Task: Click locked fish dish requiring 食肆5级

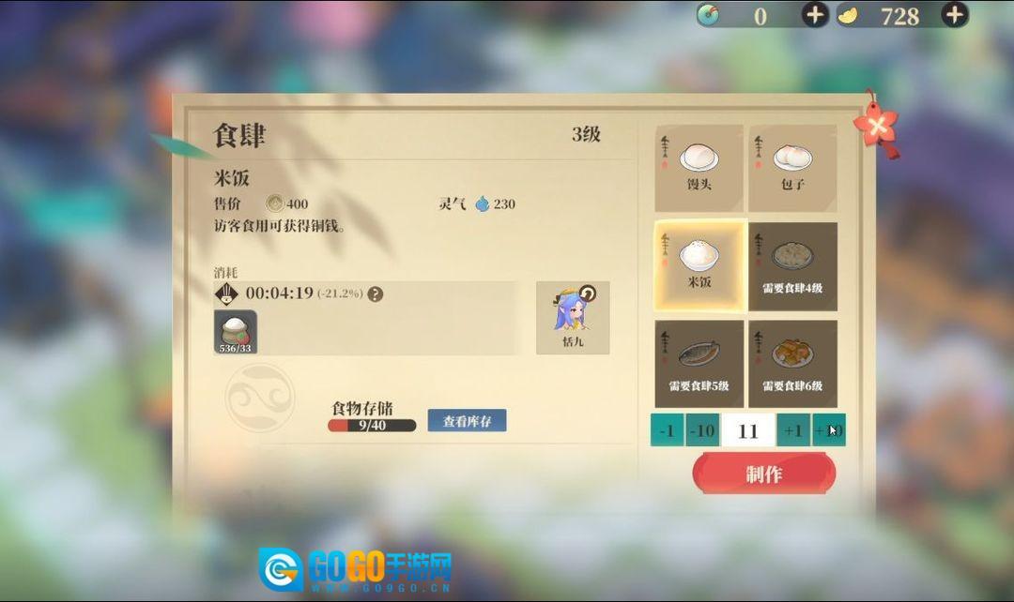Action: coord(699,364)
